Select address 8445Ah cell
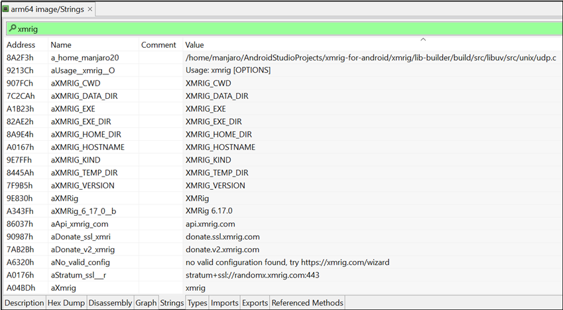Image resolution: width=563 pixels, height=310 pixels. click(20, 173)
